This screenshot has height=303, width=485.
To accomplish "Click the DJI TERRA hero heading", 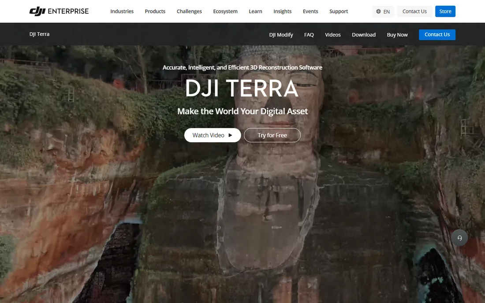I will tap(242, 89).
